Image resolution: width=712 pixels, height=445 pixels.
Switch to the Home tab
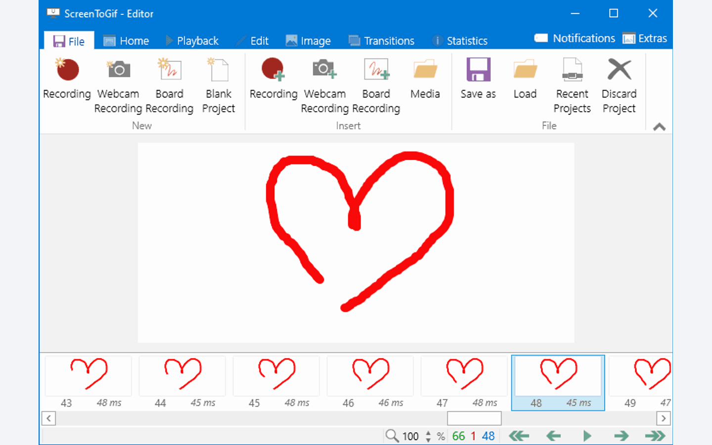coord(127,41)
